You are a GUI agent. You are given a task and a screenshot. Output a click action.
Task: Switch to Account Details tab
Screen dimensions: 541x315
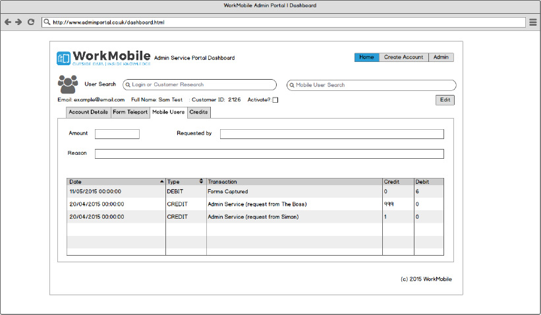(x=88, y=112)
